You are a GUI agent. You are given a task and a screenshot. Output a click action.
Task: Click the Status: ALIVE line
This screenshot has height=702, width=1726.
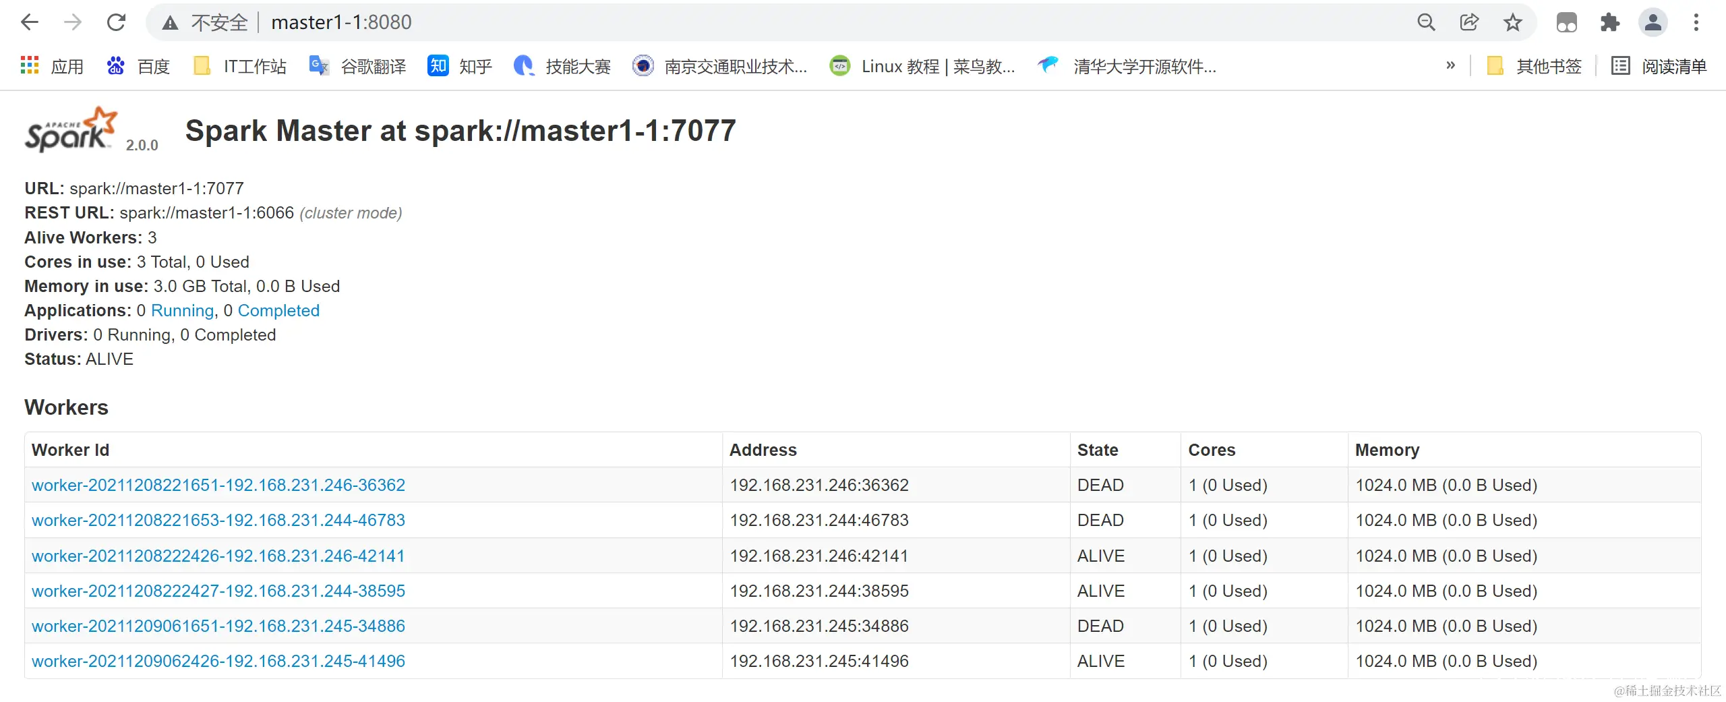[x=79, y=359]
